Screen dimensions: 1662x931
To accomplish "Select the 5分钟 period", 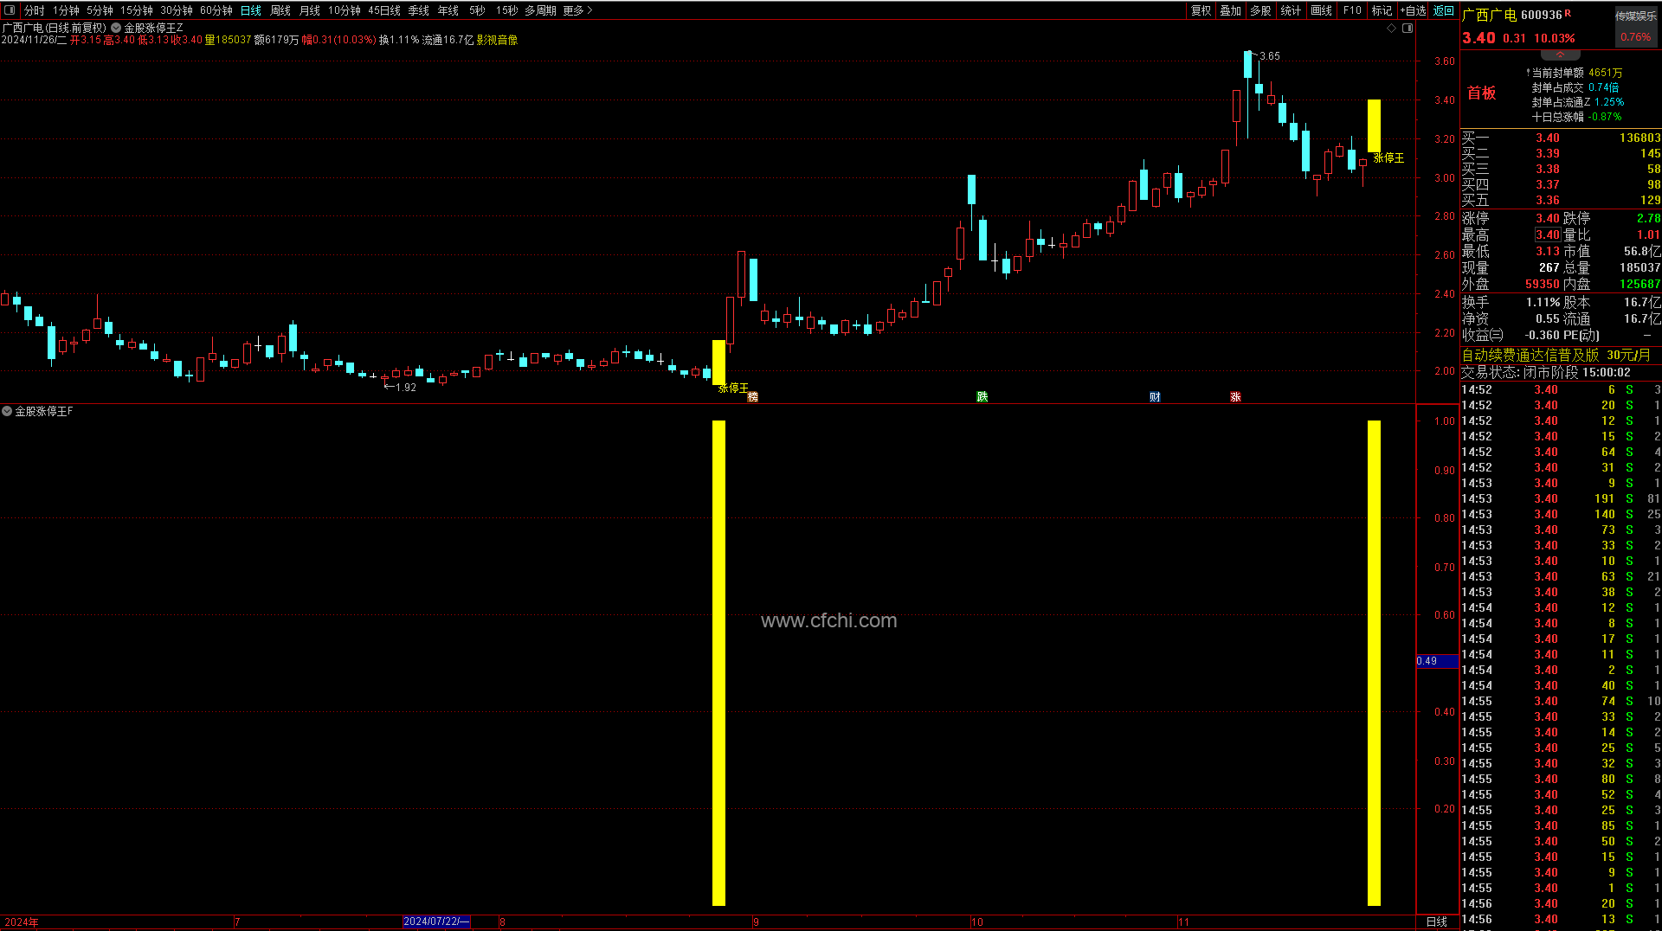I will pyautogui.click(x=100, y=10).
